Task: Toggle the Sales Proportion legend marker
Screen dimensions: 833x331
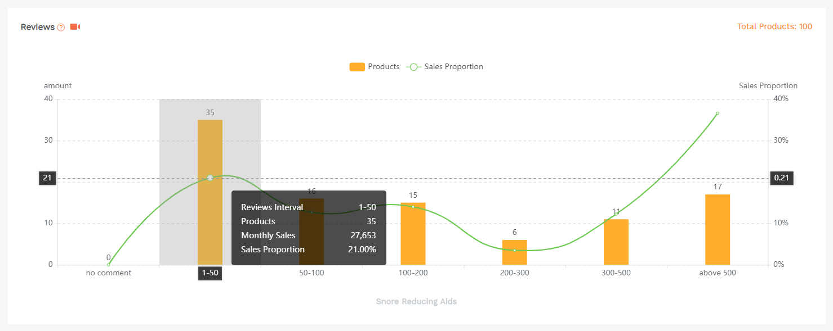Action: tap(413, 67)
